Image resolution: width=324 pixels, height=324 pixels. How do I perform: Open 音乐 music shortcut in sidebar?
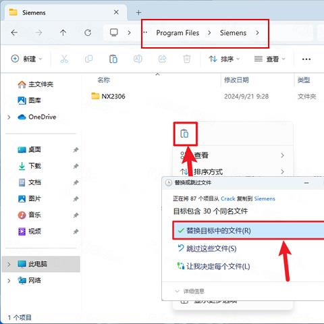[x=29, y=215]
